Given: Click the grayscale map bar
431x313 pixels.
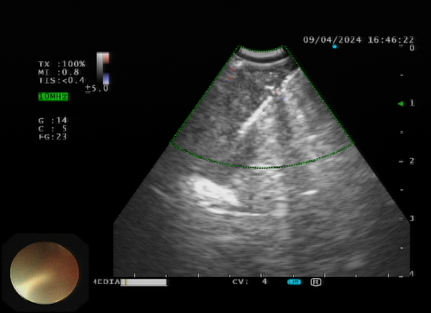Looking at the screenshot, I should tap(100, 68).
